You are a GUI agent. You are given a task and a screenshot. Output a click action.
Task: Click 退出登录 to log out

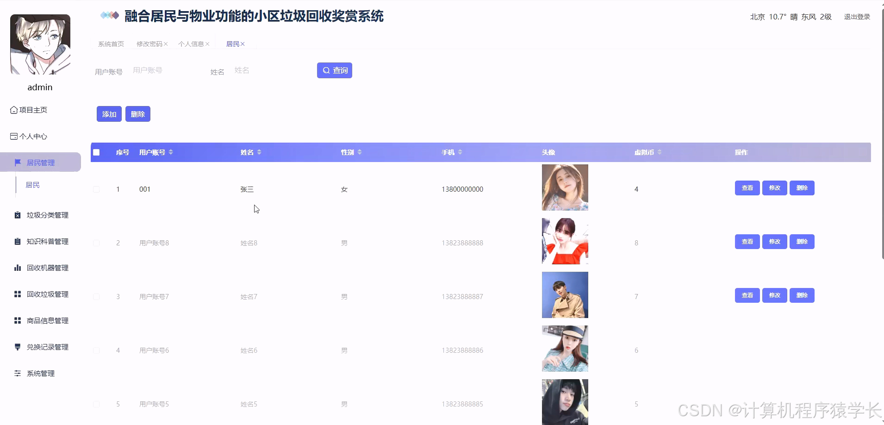[857, 17]
